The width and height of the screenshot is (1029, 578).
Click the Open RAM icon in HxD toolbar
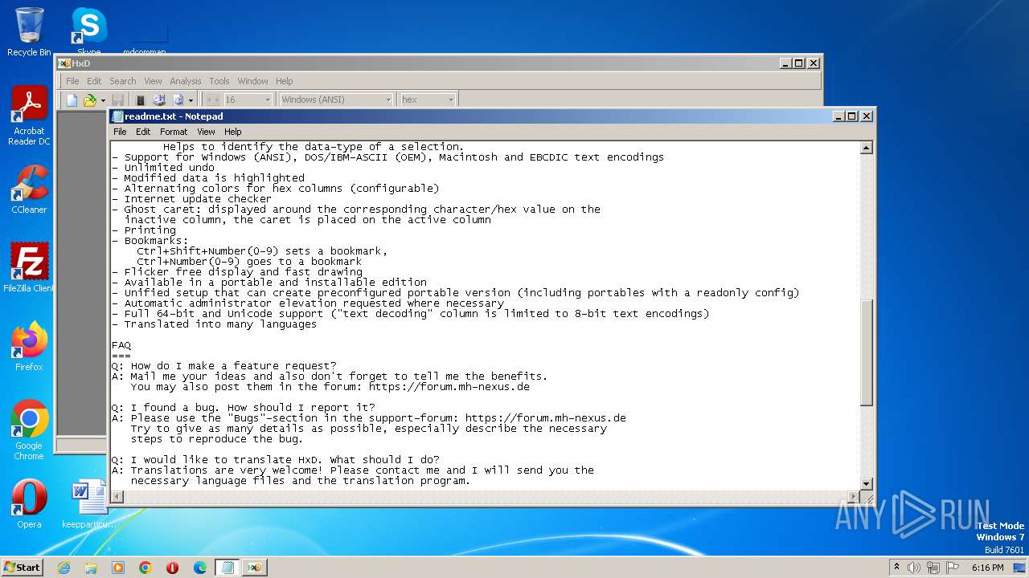point(141,100)
